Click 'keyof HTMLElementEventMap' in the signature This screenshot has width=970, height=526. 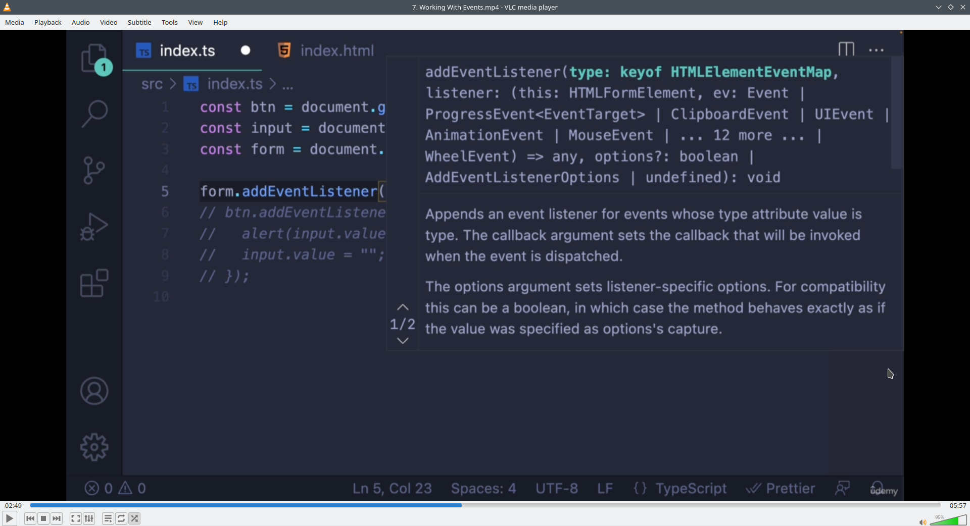(x=725, y=72)
